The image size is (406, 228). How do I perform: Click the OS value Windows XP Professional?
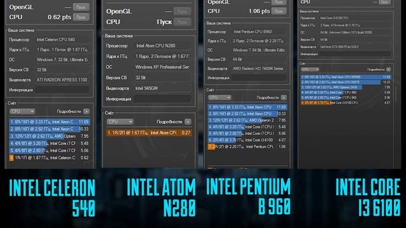click(x=162, y=67)
